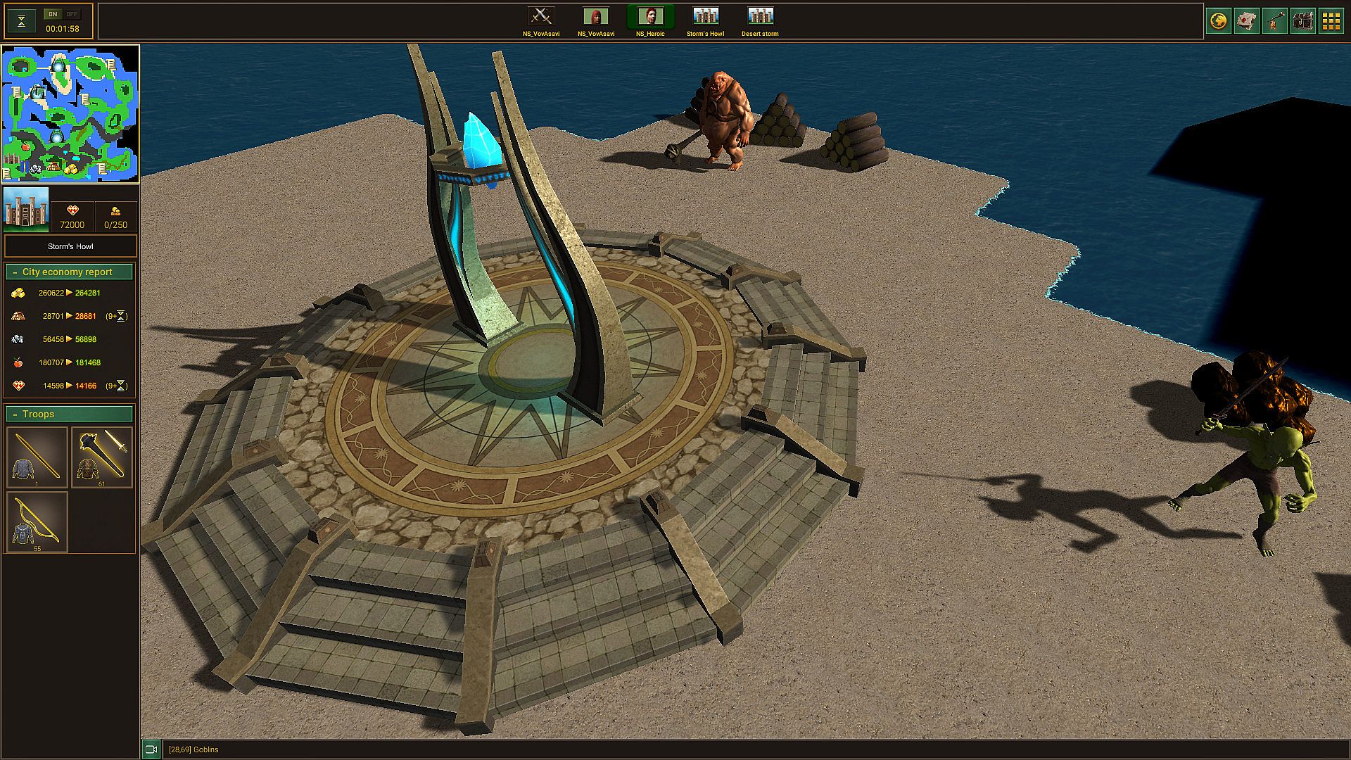
Task: Switch timer to OFF
Action: [71, 14]
